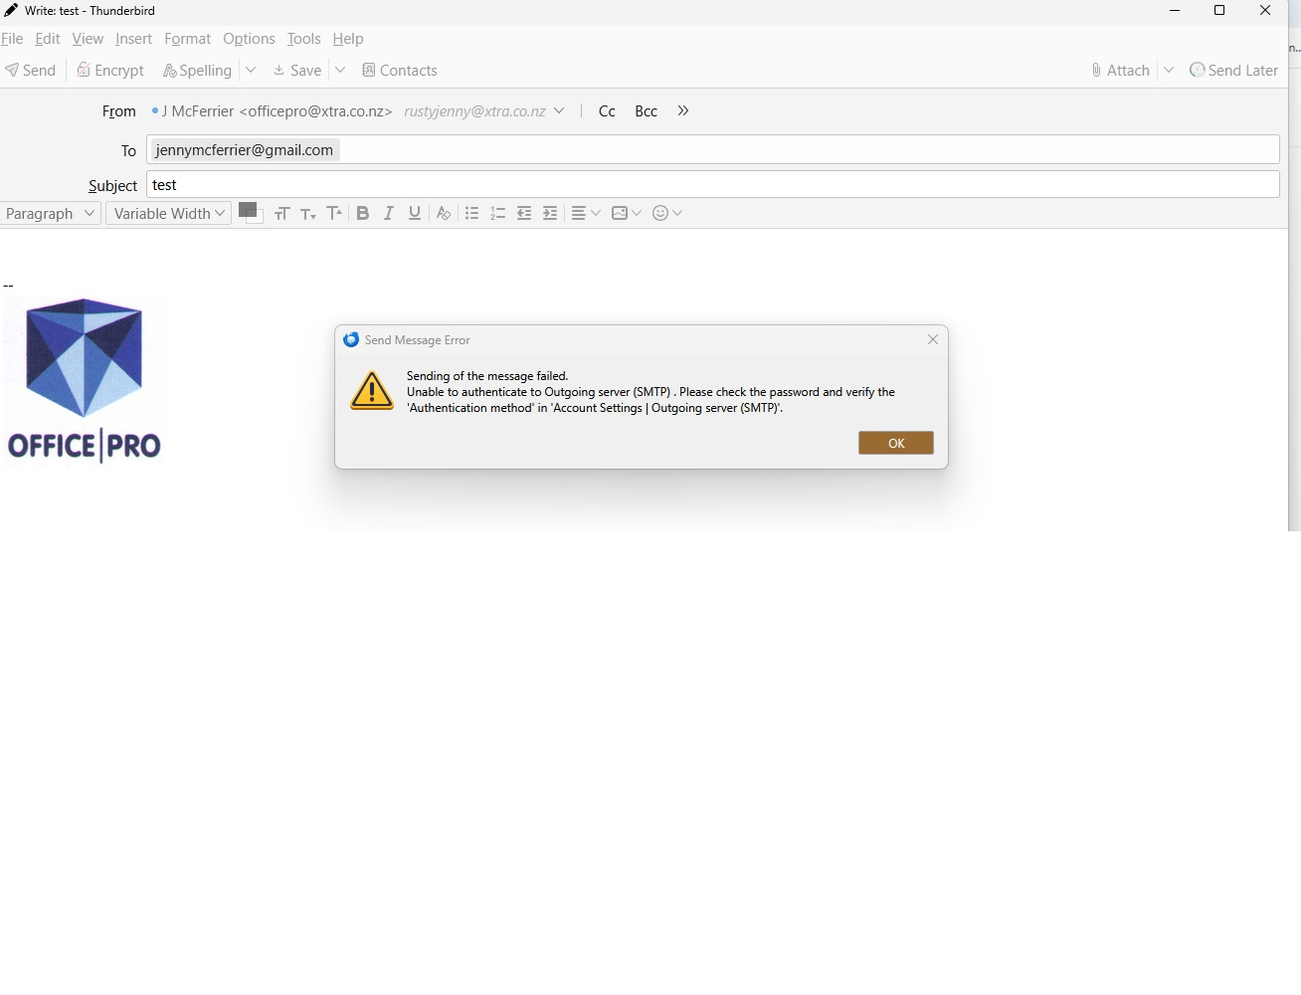The height and width of the screenshot is (995, 1301).
Task: Click the font size reset icon
Action: (x=282, y=213)
